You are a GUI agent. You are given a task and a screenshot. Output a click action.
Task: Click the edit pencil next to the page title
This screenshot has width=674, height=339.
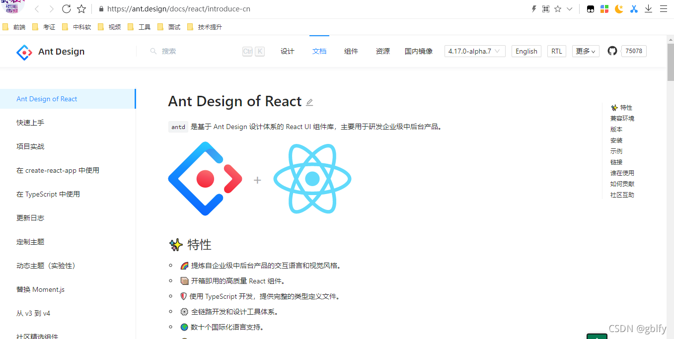(309, 102)
